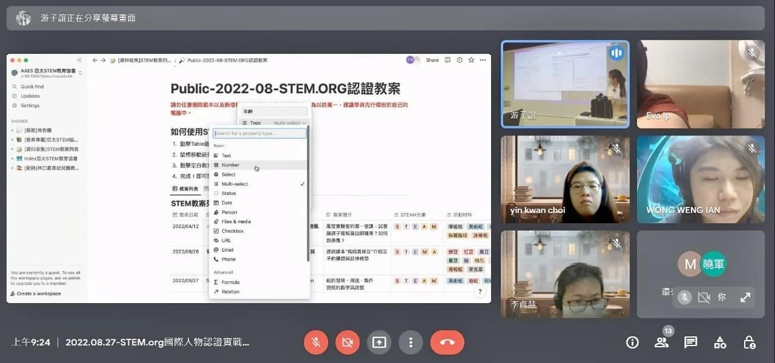
Task: Toggle the microphone mute button in Meet
Action: [315, 342]
